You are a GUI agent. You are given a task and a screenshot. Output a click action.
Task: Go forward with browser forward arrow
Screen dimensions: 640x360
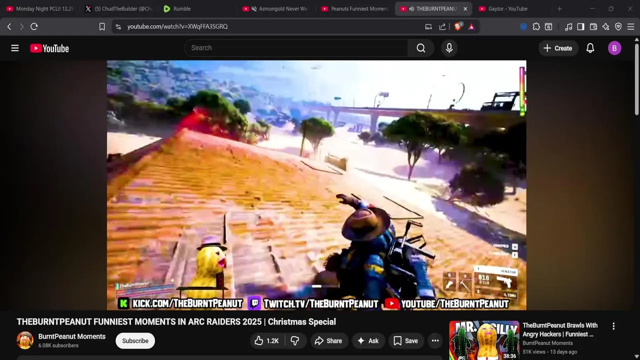click(21, 26)
